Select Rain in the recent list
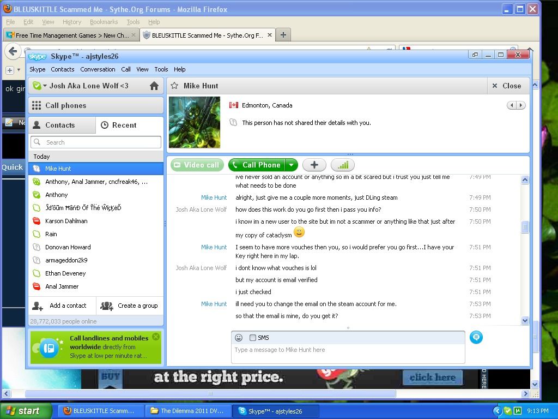This screenshot has width=558, height=419. click(96, 234)
